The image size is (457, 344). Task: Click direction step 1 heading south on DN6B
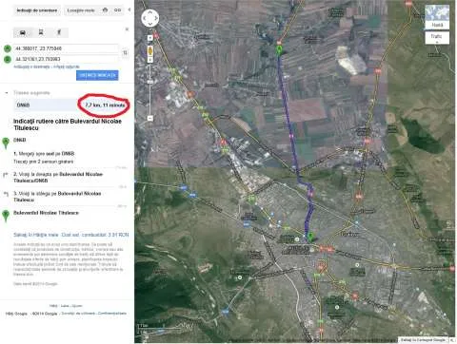pyautogui.click(x=44, y=154)
